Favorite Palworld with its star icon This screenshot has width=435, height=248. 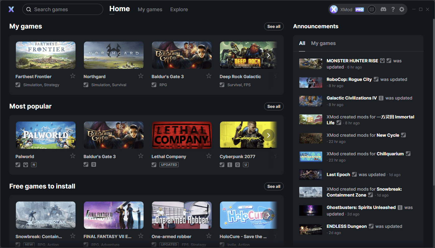tap(73, 156)
